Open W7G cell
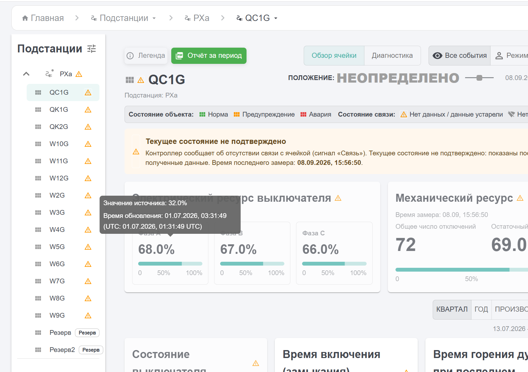This screenshot has width=528, height=372. click(63, 281)
